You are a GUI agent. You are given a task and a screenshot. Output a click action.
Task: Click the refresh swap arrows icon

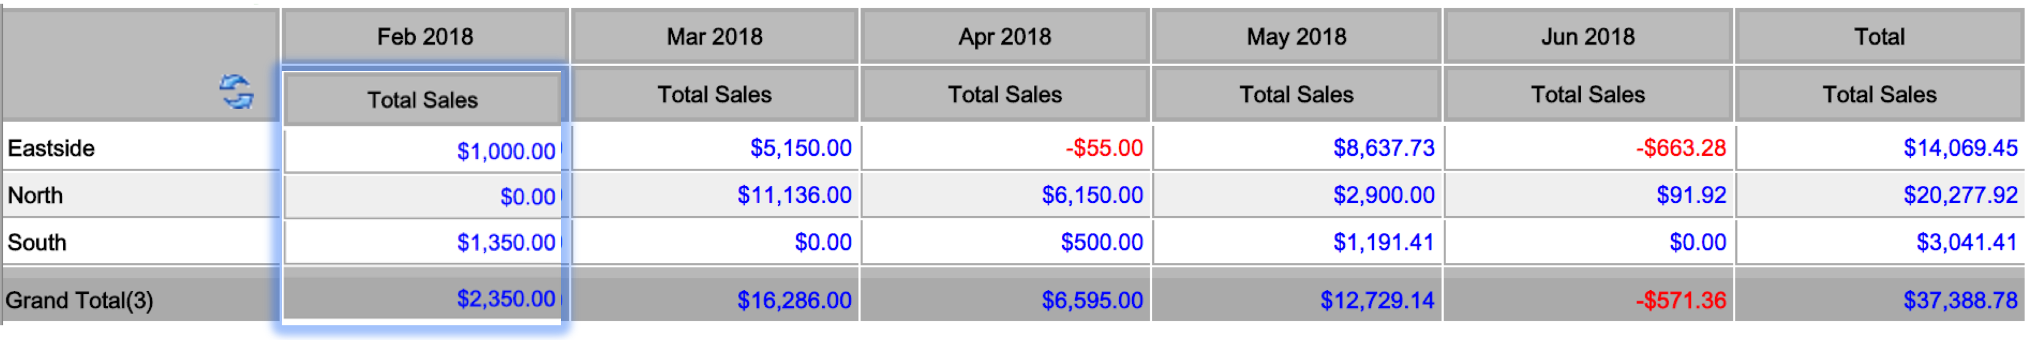[236, 92]
